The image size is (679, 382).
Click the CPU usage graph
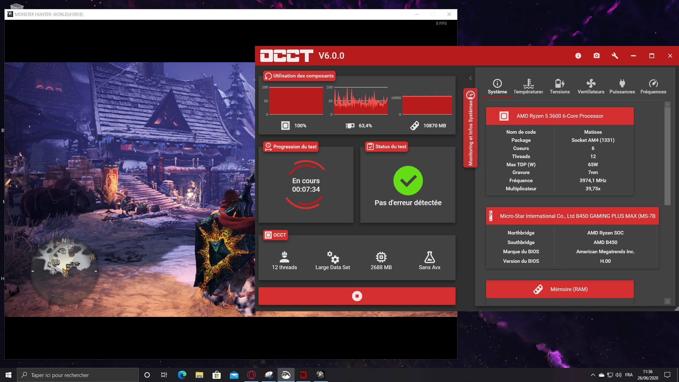296,101
